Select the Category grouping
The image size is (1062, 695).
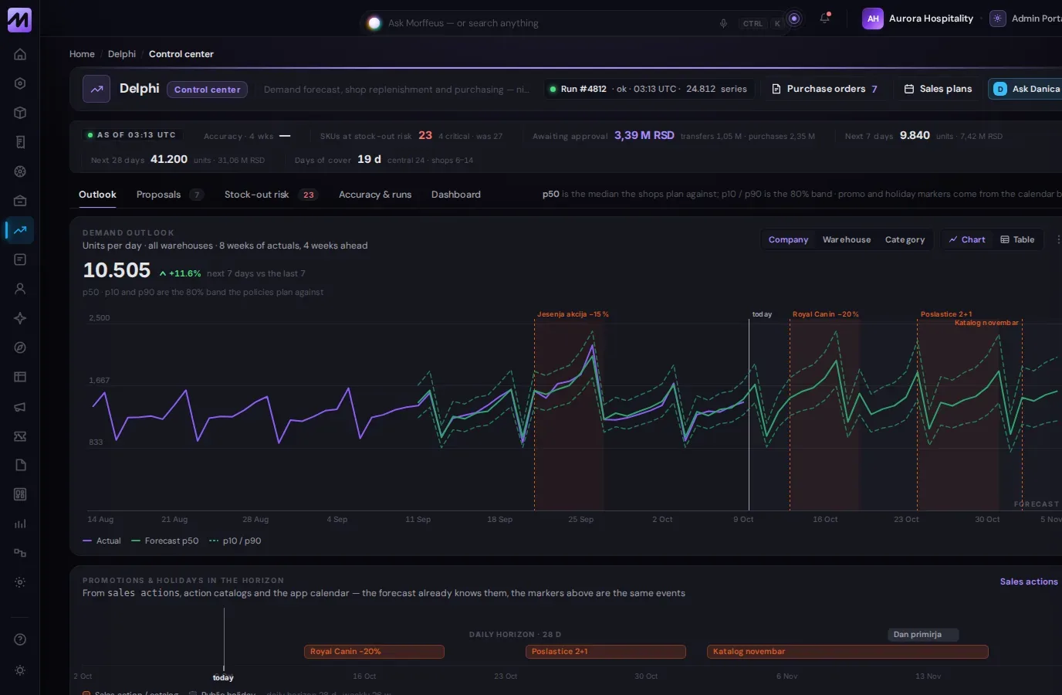(x=905, y=239)
